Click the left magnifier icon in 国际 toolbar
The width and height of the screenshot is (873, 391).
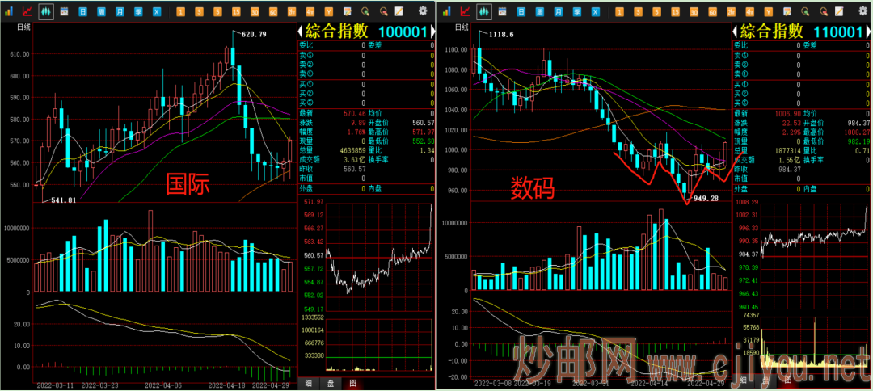pyautogui.click(x=365, y=12)
